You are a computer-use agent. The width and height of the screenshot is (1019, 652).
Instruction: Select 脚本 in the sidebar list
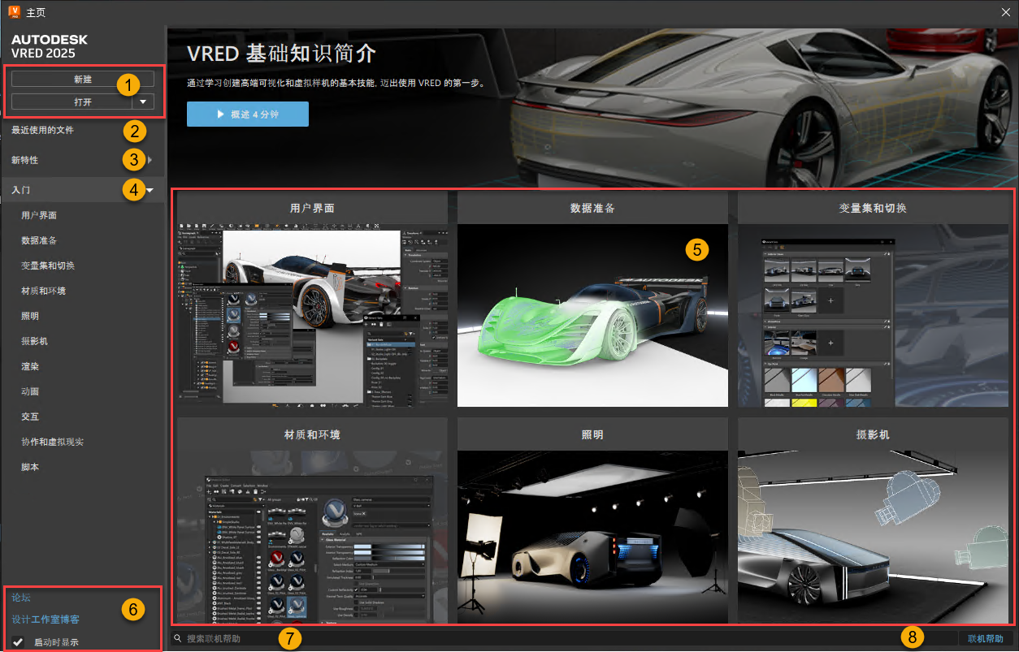[30, 467]
